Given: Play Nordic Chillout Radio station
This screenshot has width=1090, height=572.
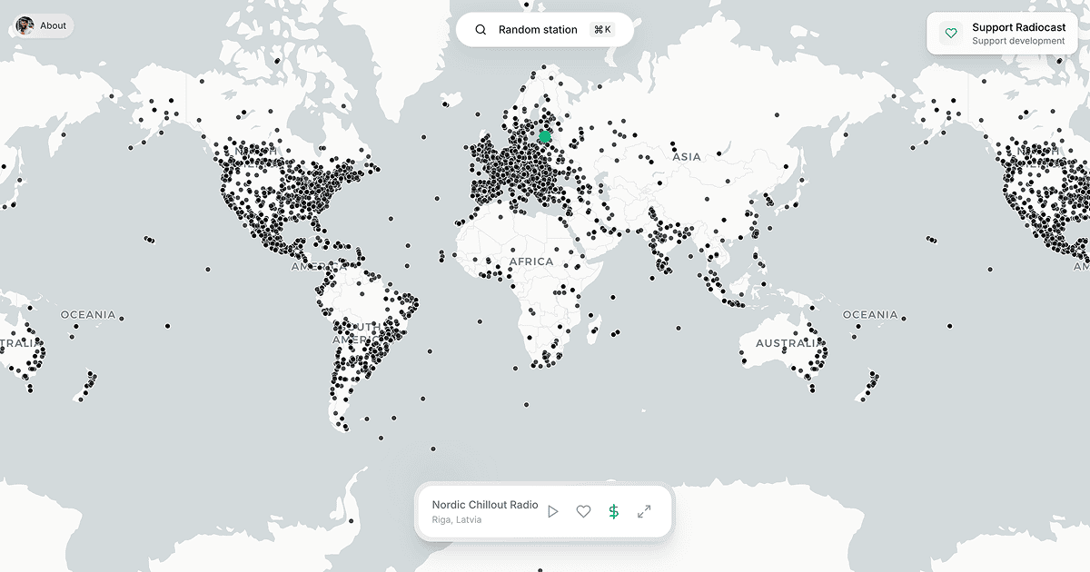Looking at the screenshot, I should click(552, 512).
